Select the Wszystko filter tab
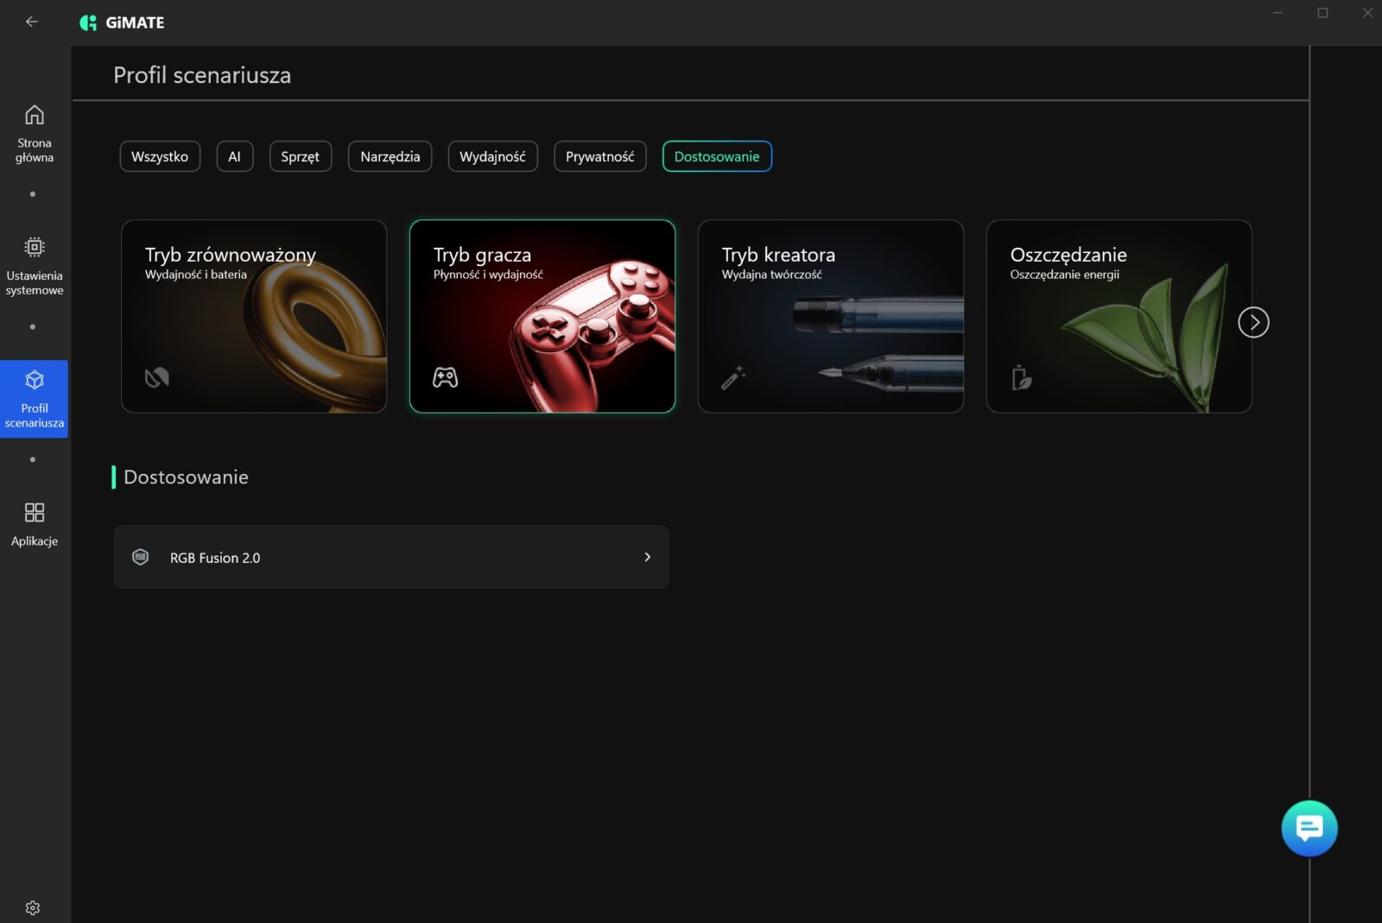Viewport: 1382px width, 923px height. point(160,156)
